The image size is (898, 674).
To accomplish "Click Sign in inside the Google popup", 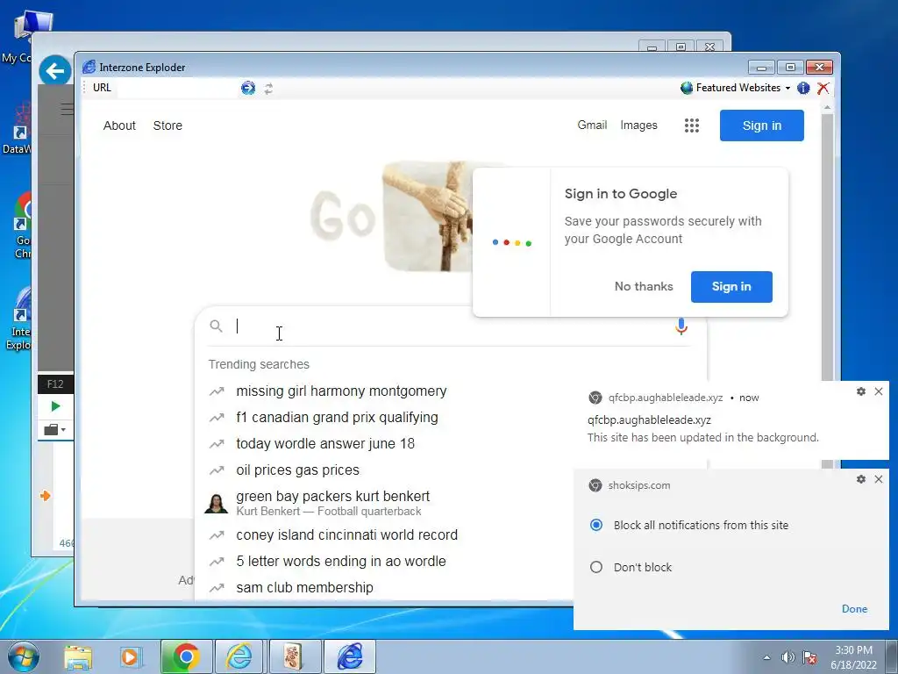I will (x=731, y=287).
